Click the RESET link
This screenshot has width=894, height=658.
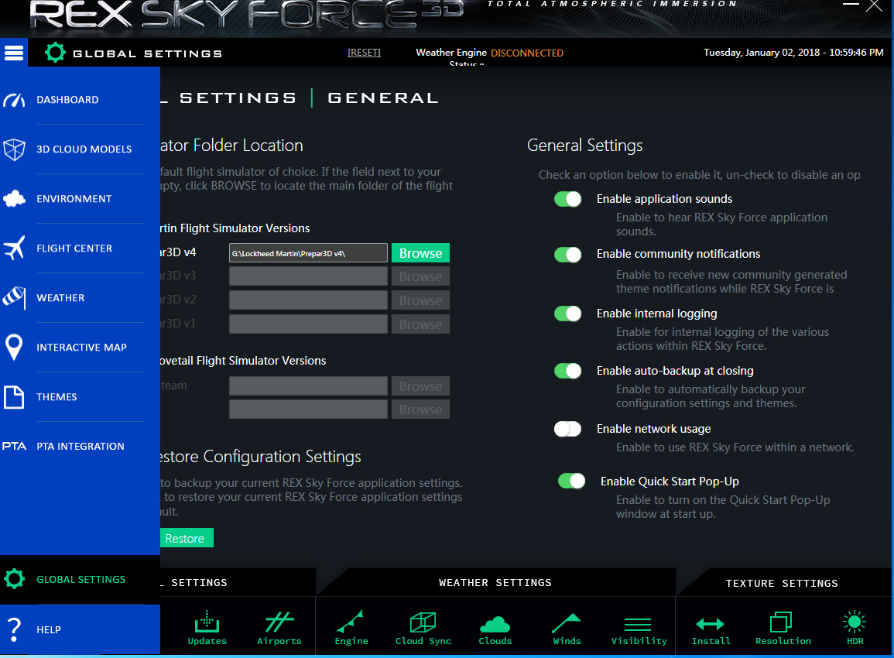[x=364, y=53]
